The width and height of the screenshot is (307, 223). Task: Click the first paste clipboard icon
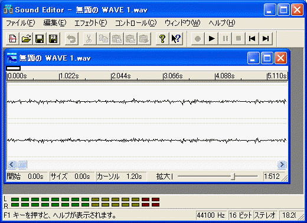(x=117, y=39)
